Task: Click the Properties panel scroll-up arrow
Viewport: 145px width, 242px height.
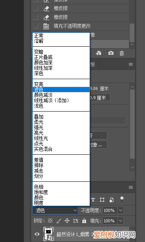Action: click(x=132, y=87)
